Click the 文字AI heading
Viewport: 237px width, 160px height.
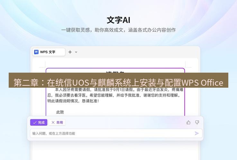[118, 20]
